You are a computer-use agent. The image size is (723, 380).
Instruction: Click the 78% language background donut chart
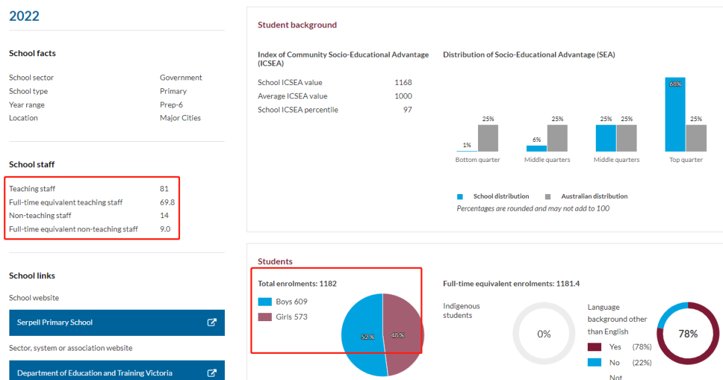(x=688, y=333)
